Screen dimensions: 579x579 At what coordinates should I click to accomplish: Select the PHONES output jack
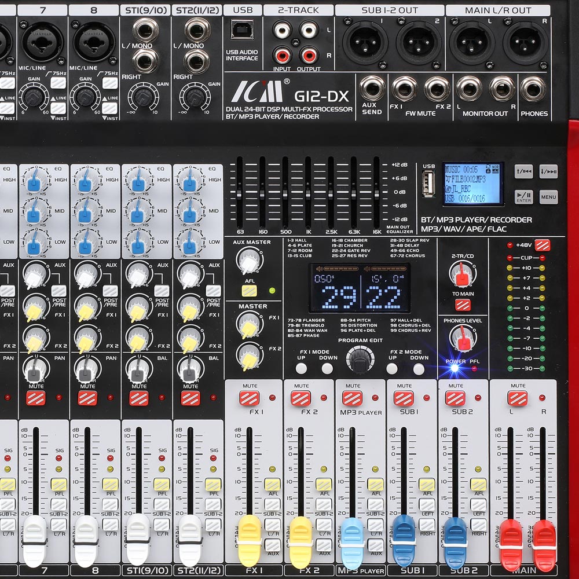(533, 89)
